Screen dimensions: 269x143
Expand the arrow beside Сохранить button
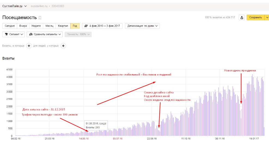point(267,17)
